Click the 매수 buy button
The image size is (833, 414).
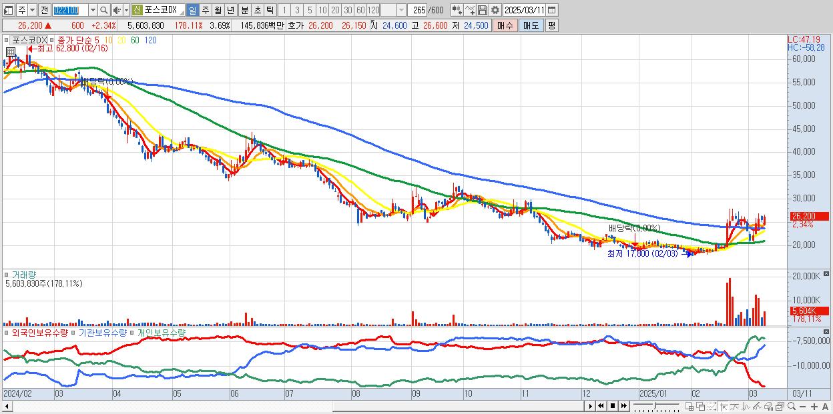pyautogui.click(x=505, y=25)
